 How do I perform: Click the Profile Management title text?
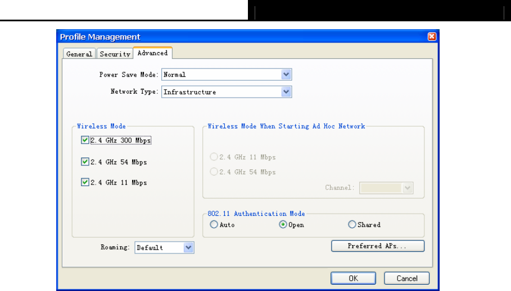click(100, 37)
